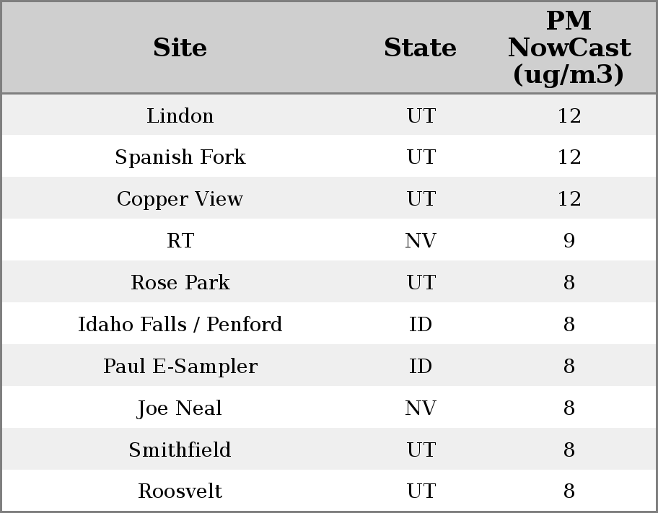Screen dimensions: 658x513
Task: Click the PM NowCast column header
Action: click(x=569, y=48)
